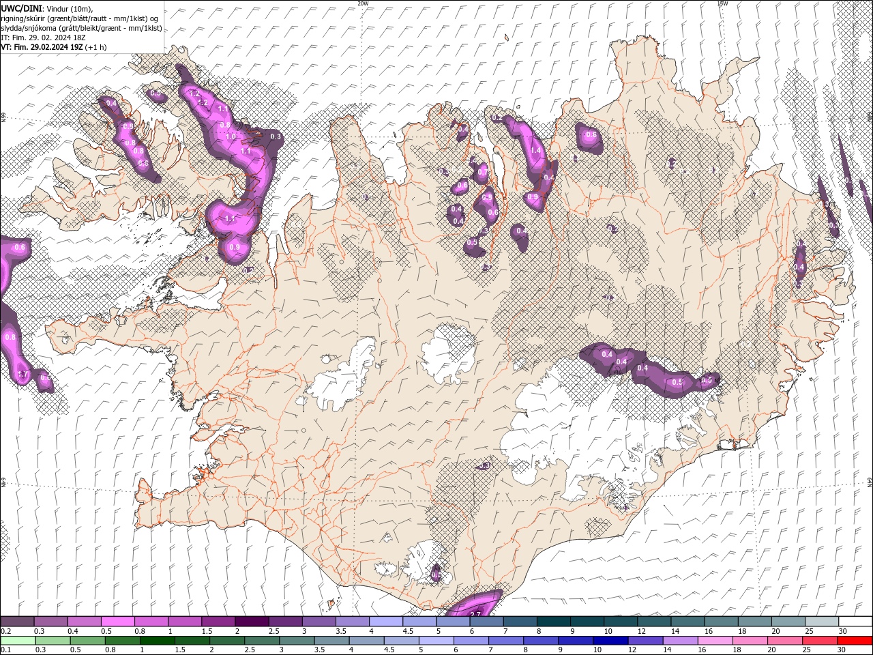The height and width of the screenshot is (655, 873).
Task: Click the violet 12 swatch in the rain scale
Action: (644, 641)
